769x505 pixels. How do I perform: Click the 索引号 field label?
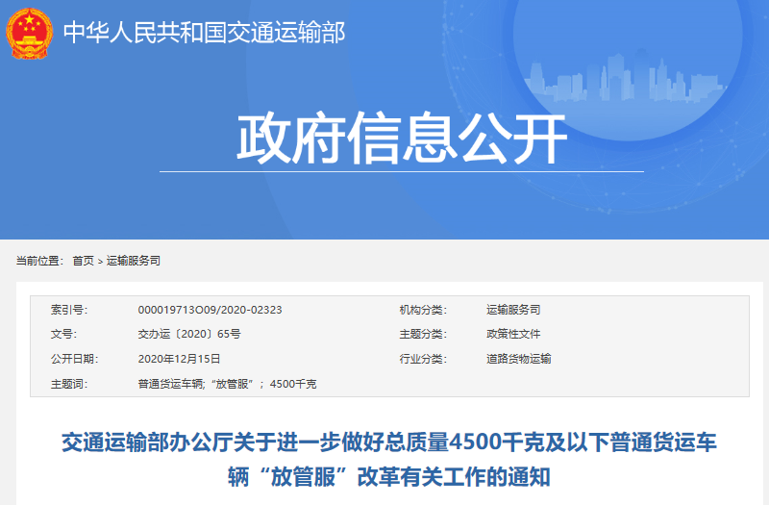(x=68, y=310)
